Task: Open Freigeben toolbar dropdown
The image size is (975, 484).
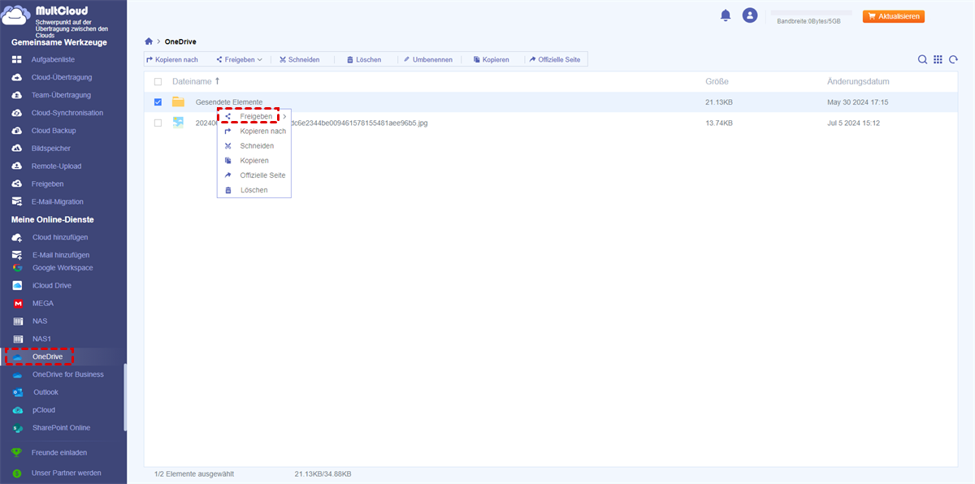Action: (x=239, y=59)
